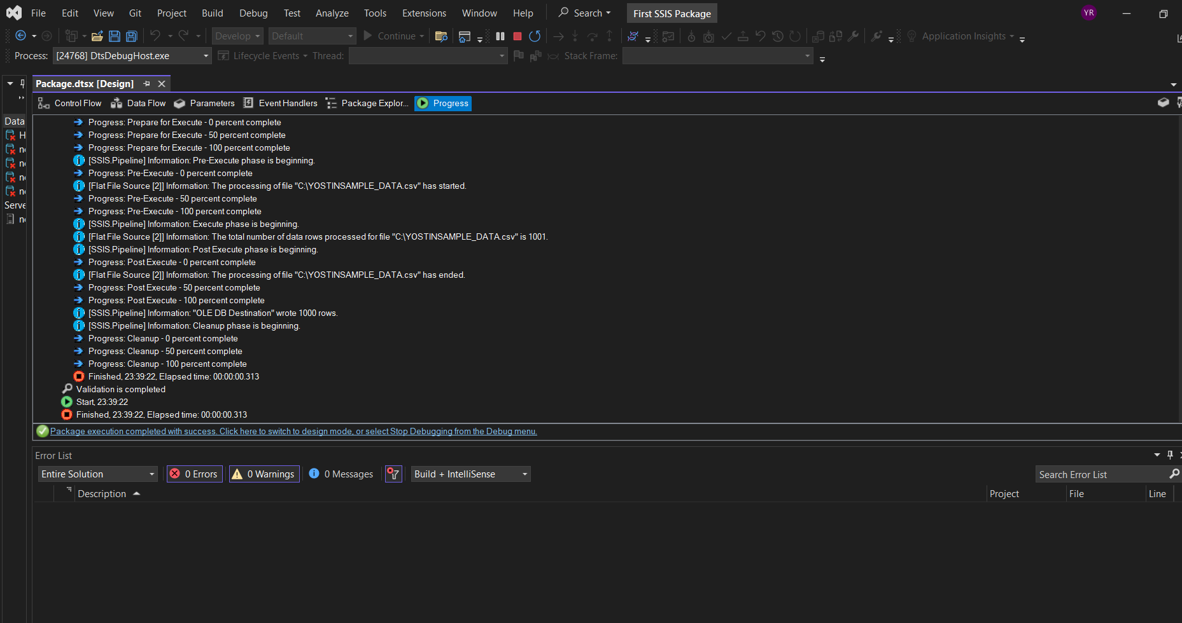This screenshot has width=1182, height=623.
Task: Pin the Package.dtsx [Design] tab
Action: tap(147, 83)
